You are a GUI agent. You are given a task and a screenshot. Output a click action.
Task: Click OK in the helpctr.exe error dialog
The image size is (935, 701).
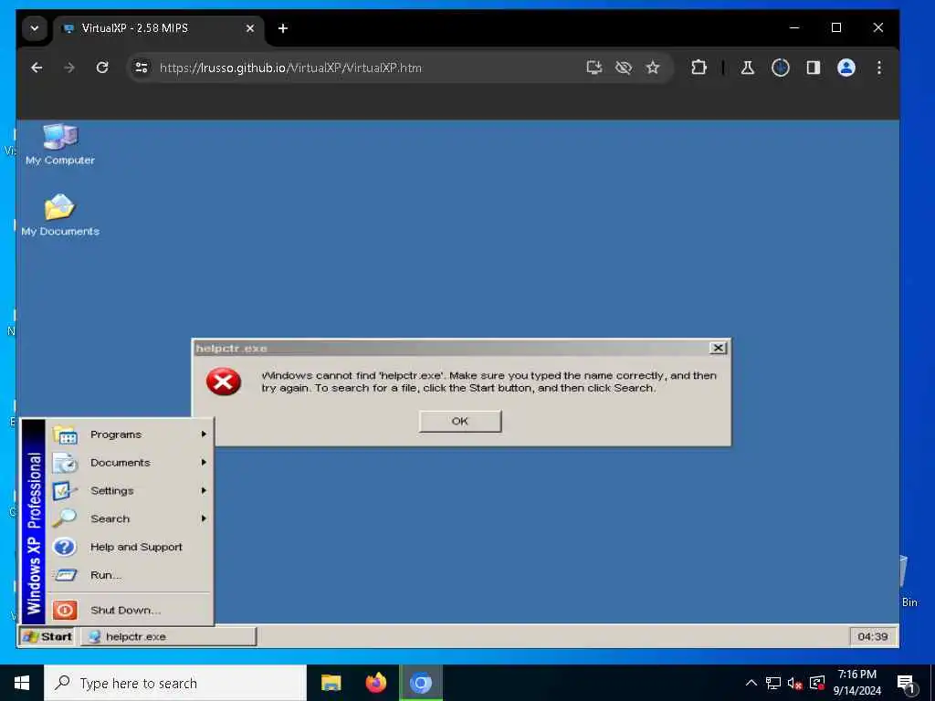point(460,421)
